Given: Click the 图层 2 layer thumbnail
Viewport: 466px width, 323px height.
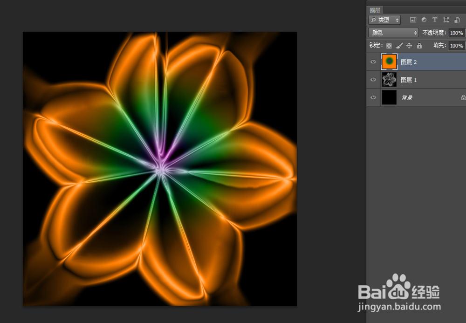Looking at the screenshot, I should (x=389, y=62).
